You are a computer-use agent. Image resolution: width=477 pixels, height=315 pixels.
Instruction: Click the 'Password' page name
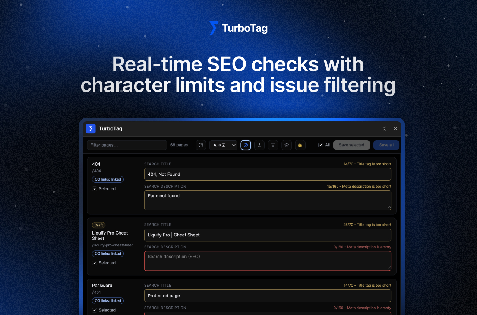click(x=102, y=286)
